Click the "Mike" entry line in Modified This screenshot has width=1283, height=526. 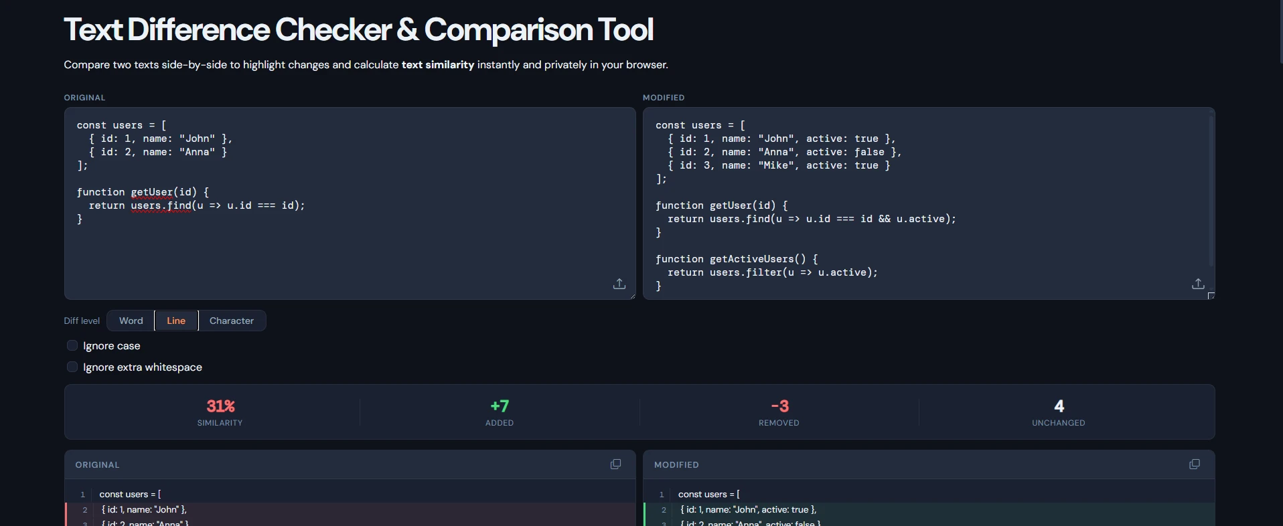779,165
